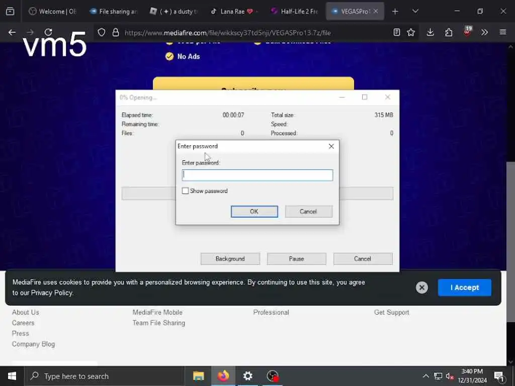The image size is (515, 386).
Task: Click the taskbar search box
Action: coord(105,376)
